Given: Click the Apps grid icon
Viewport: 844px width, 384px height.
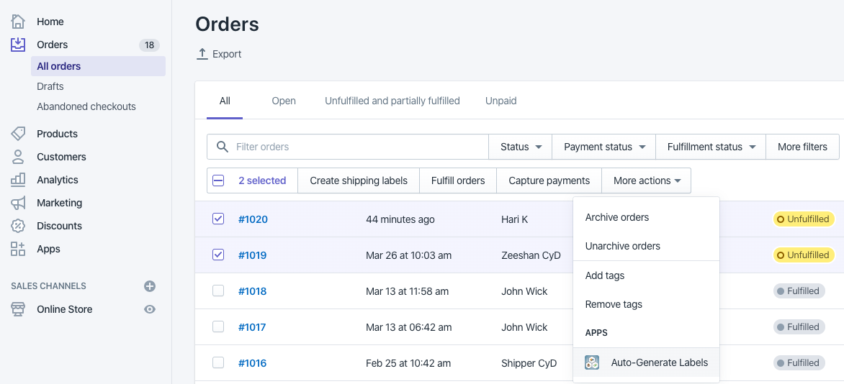Looking at the screenshot, I should coord(18,249).
